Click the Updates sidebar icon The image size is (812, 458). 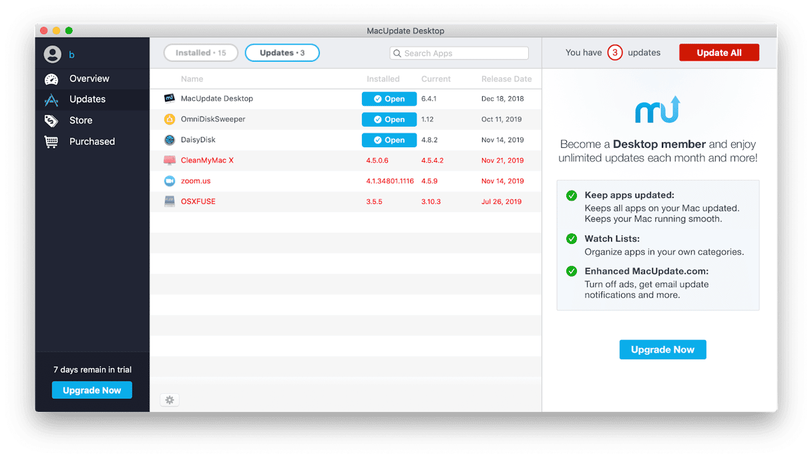51,99
